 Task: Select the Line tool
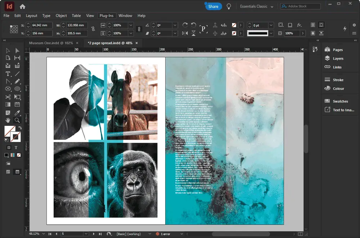click(x=17, y=74)
